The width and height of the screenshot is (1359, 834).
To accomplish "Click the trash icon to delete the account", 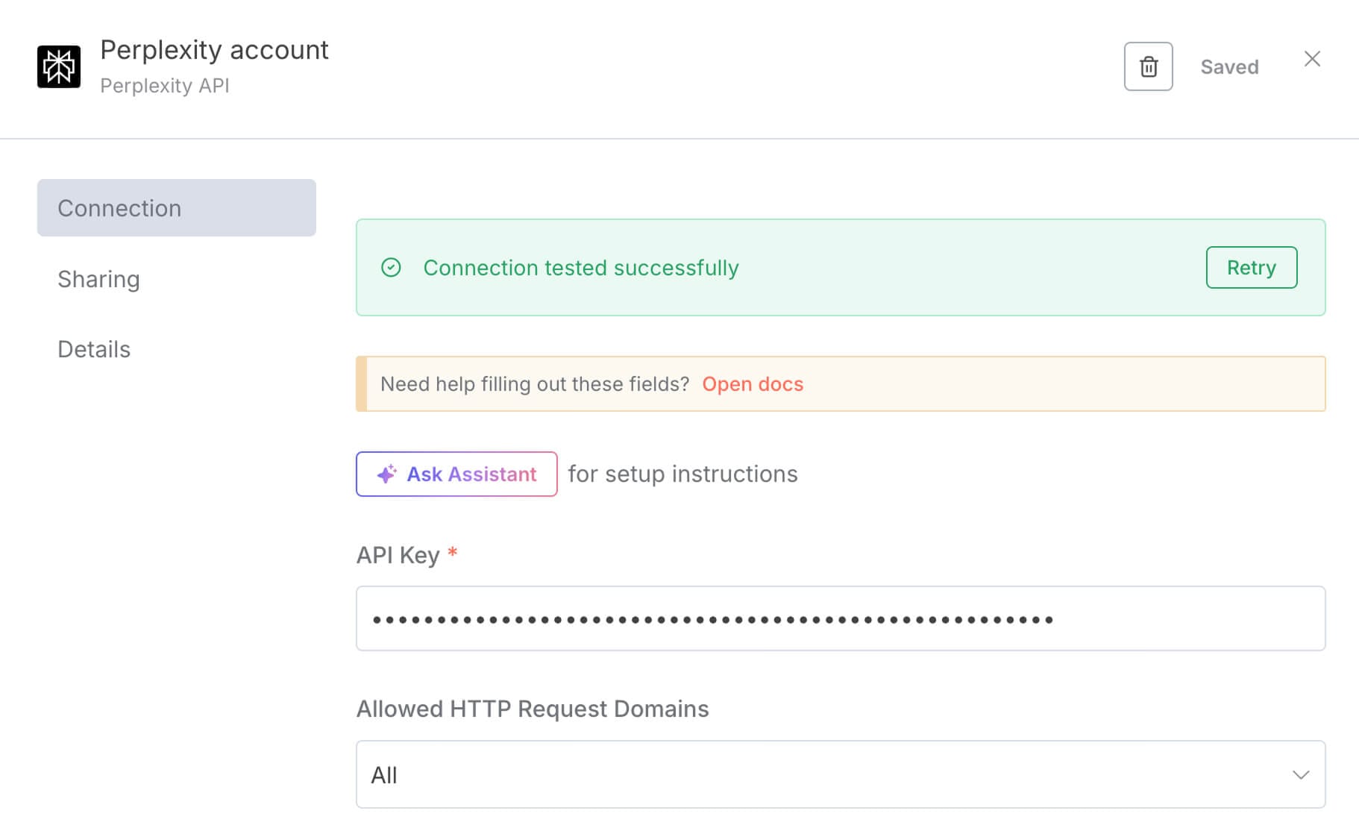I will [x=1147, y=66].
